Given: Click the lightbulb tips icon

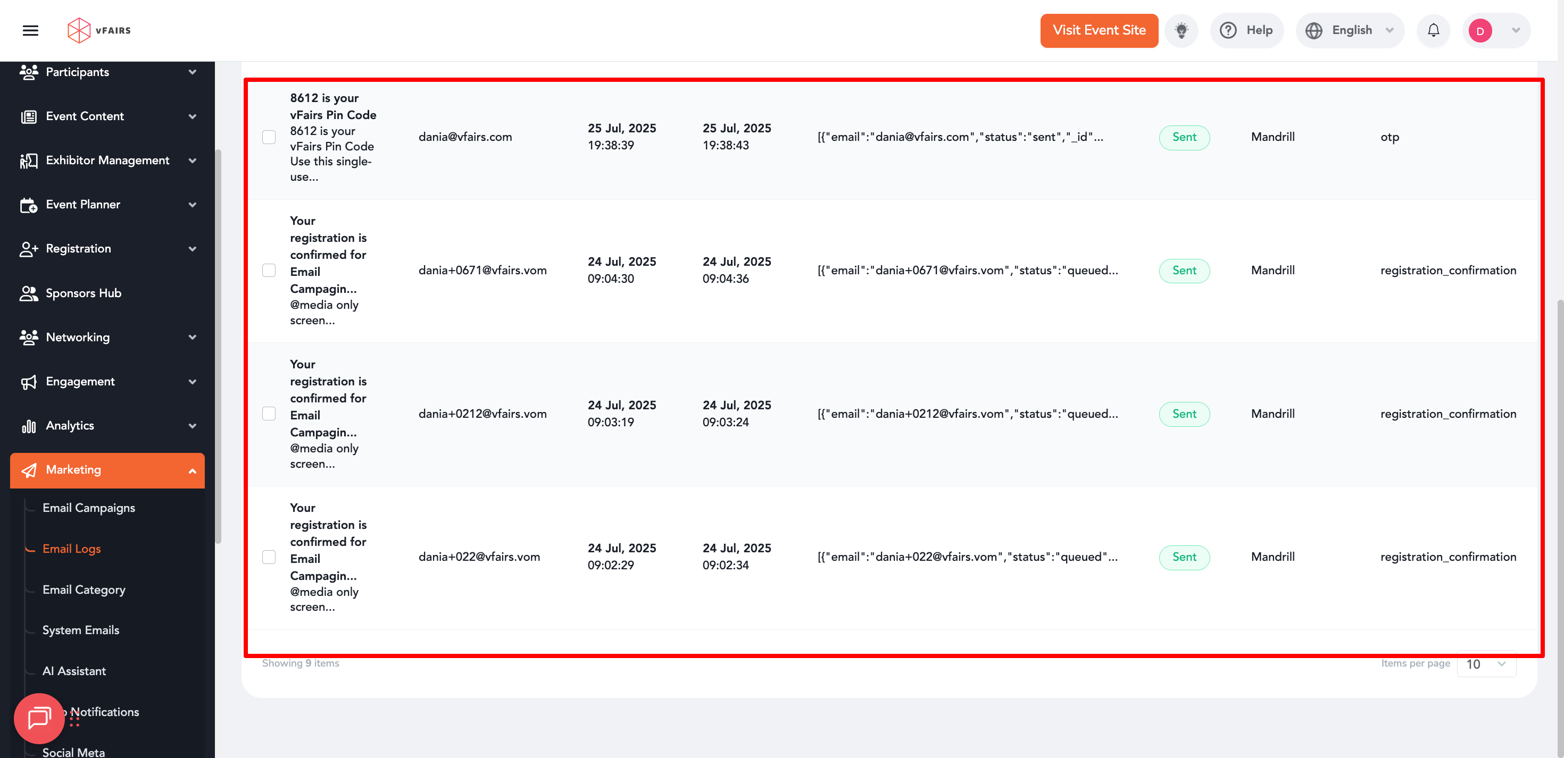Looking at the screenshot, I should [1181, 30].
